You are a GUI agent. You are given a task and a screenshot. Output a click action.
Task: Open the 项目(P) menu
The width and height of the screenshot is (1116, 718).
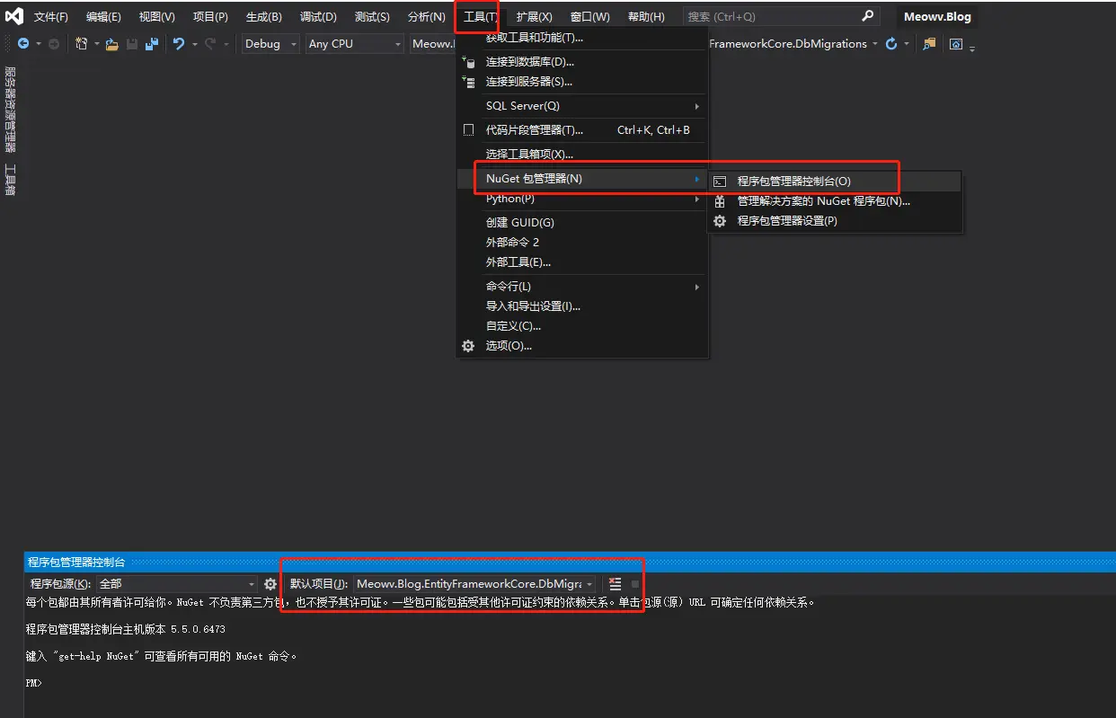[210, 17]
